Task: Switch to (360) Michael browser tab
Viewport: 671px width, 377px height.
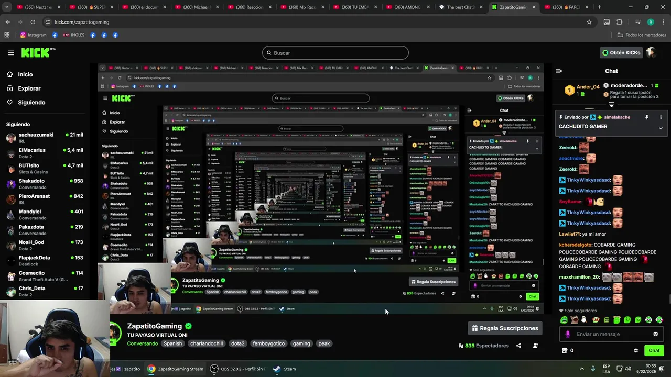Action: tap(196, 7)
